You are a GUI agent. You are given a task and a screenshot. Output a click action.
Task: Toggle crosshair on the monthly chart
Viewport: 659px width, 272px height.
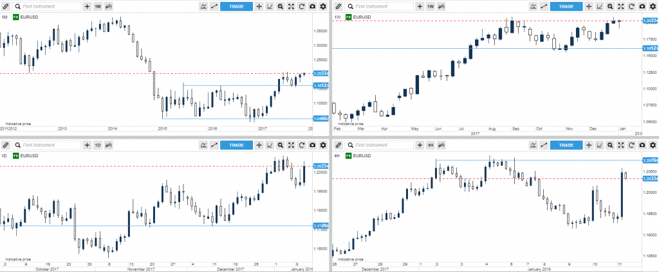[259, 6]
